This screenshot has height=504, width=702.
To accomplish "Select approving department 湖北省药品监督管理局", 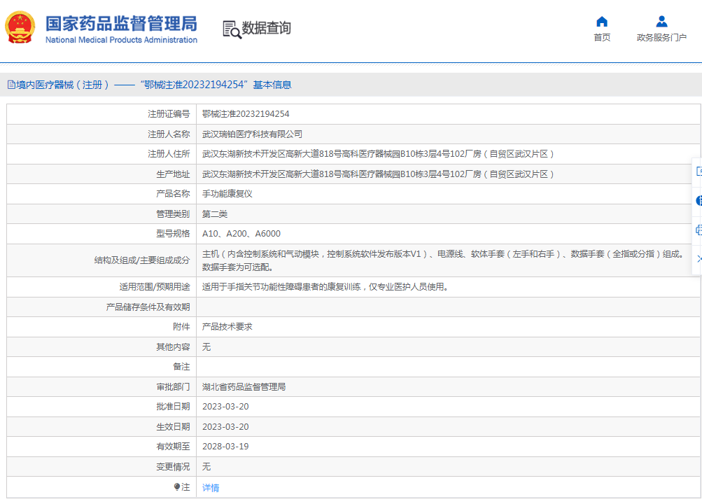I will pyautogui.click(x=244, y=386).
